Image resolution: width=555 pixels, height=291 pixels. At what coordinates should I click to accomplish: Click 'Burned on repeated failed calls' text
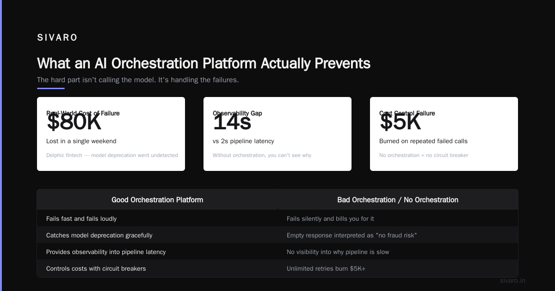(x=423, y=141)
